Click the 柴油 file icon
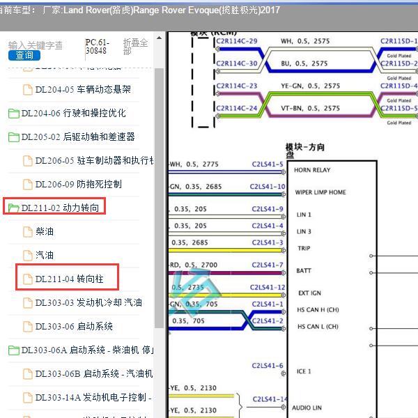 28,232
